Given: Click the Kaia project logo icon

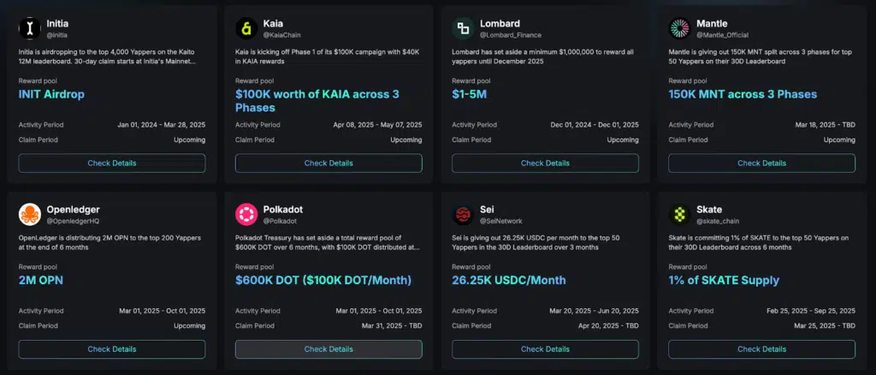Looking at the screenshot, I should click(246, 28).
